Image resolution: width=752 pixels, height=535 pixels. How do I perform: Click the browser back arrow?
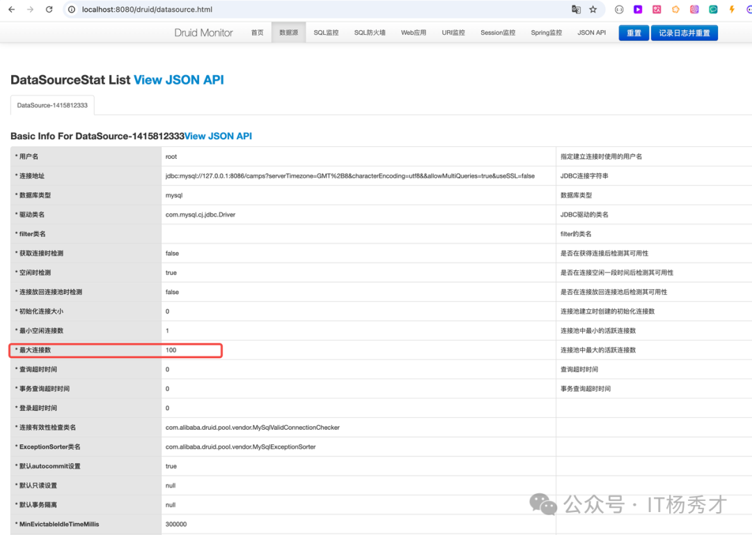click(12, 10)
